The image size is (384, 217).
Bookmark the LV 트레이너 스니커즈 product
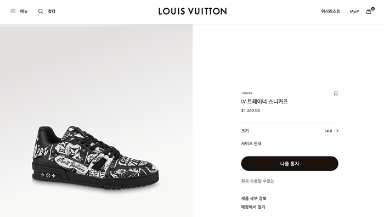[336, 93]
